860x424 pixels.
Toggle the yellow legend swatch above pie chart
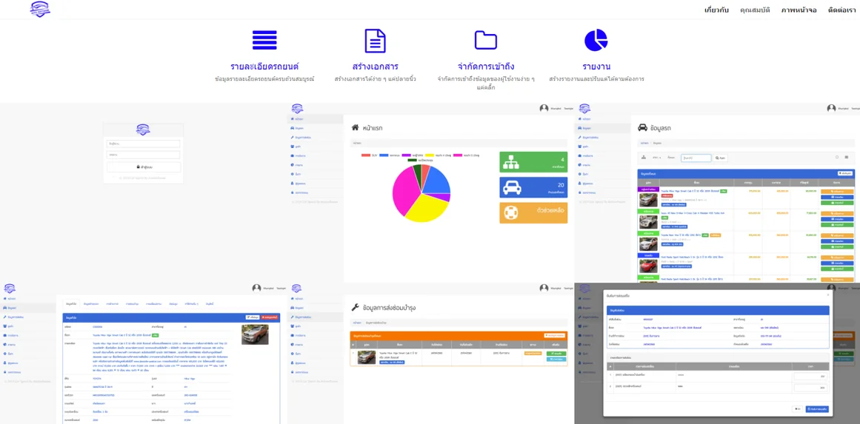[x=429, y=155]
